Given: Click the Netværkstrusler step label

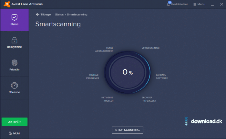Looking at the screenshot, I should coord(108,99).
